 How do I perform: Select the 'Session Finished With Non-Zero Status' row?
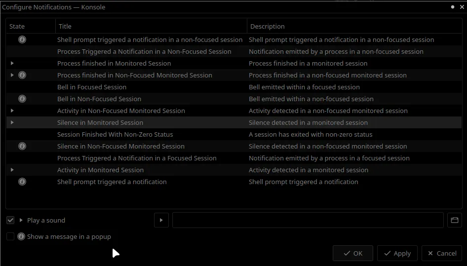tap(234, 134)
